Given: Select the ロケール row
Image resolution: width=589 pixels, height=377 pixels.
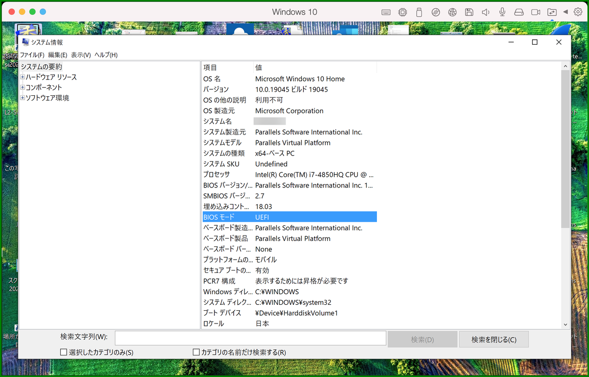Looking at the screenshot, I should point(290,323).
